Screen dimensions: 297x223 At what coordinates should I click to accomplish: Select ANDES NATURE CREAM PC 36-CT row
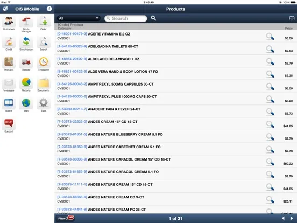pyautogui.click(x=175, y=210)
